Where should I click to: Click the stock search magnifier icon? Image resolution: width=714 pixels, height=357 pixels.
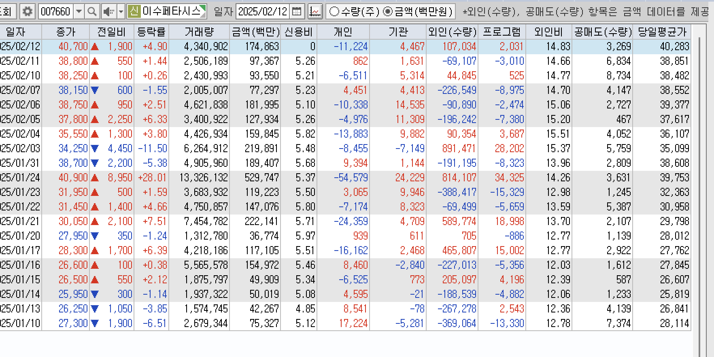[x=92, y=11]
